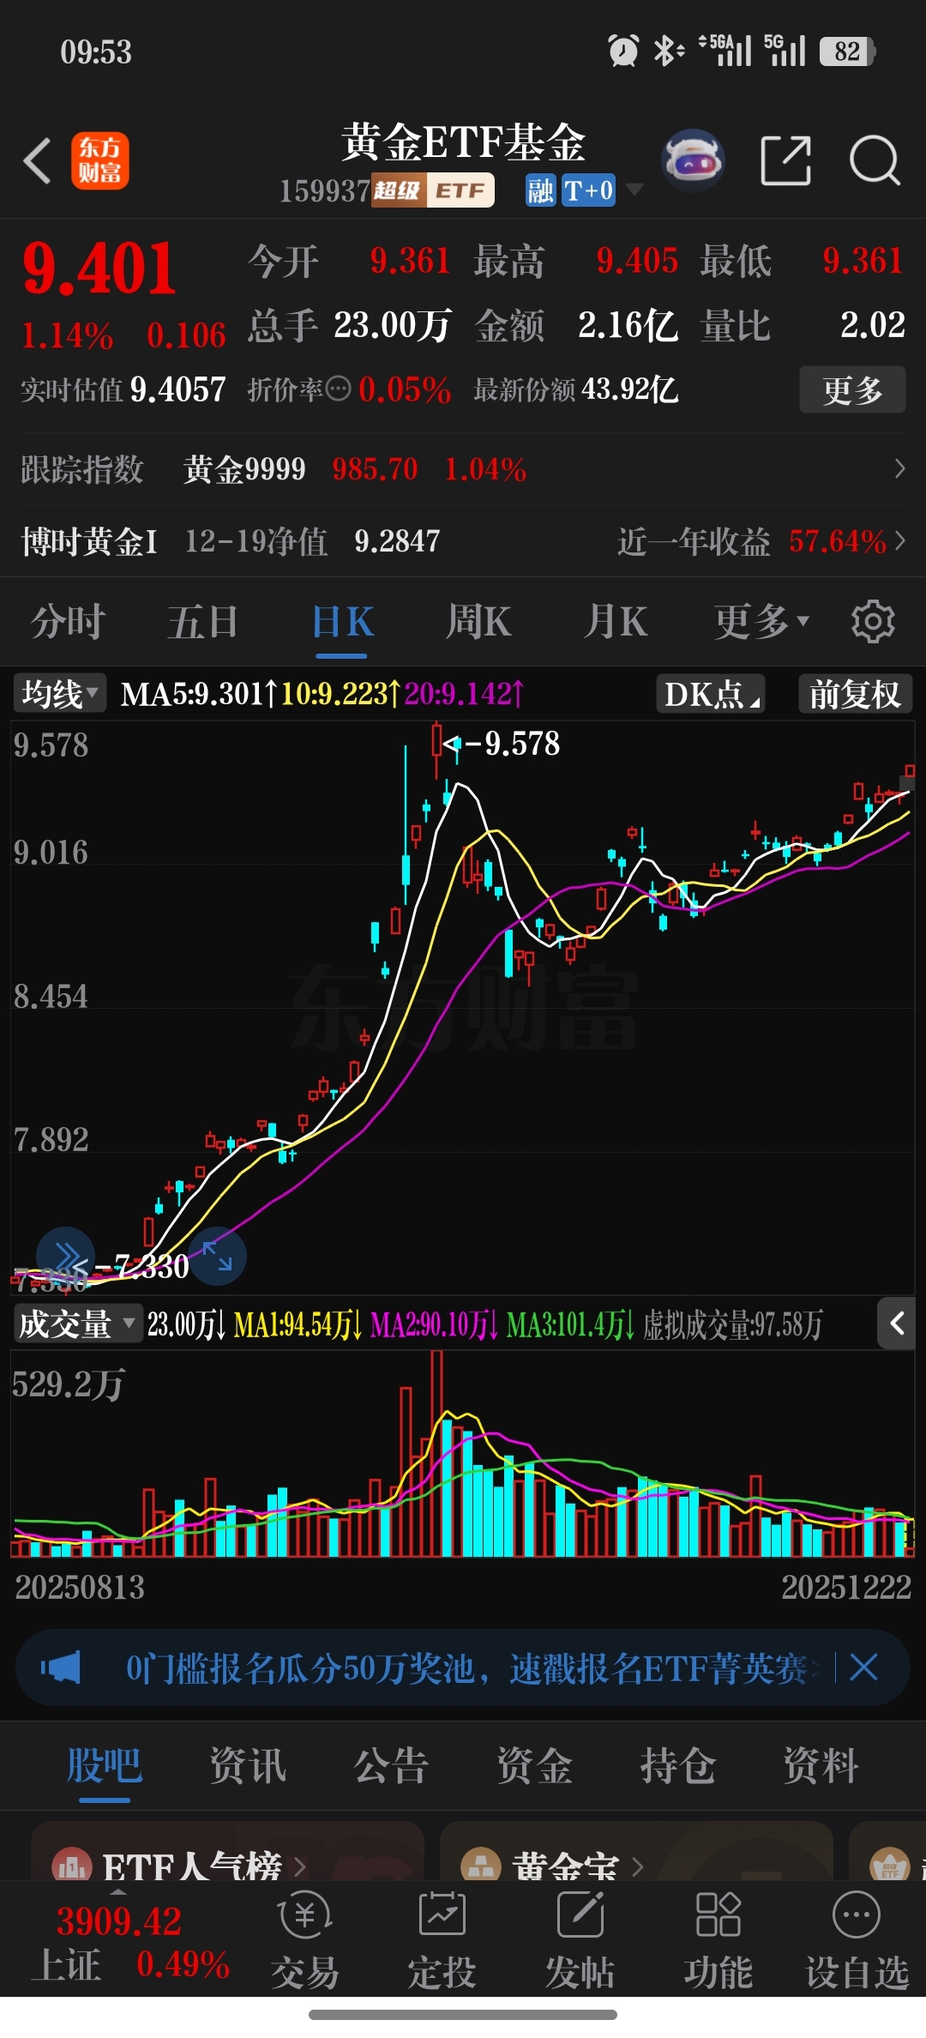The width and height of the screenshot is (926, 2038).
Task: Open the 成交量 indicator dropdown
Action: click(77, 1324)
